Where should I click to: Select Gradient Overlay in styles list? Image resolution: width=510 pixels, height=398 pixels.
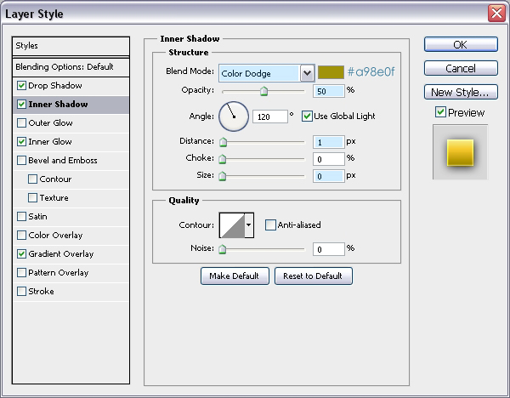click(60, 254)
